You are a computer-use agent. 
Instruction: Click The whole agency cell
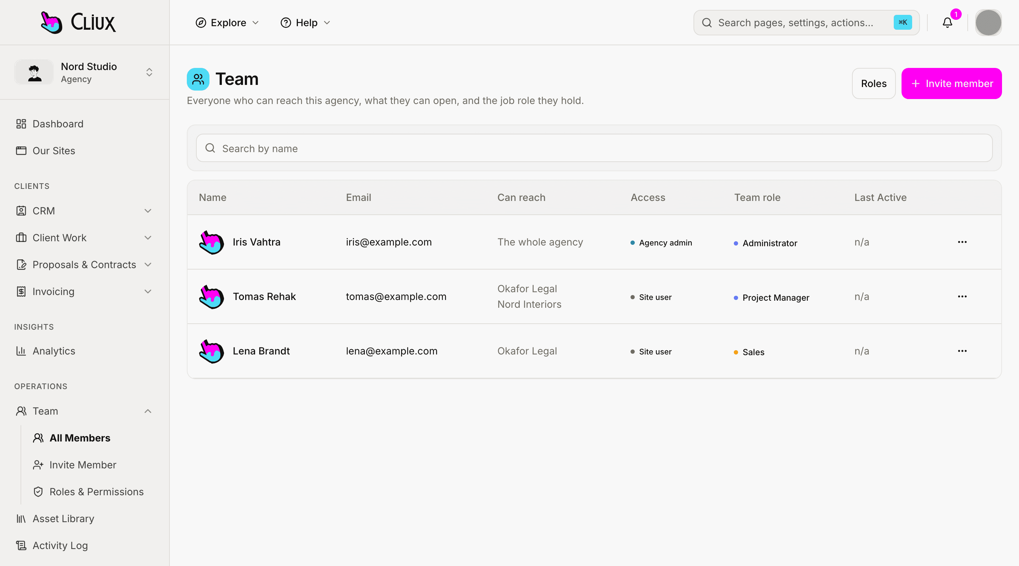[x=540, y=242]
